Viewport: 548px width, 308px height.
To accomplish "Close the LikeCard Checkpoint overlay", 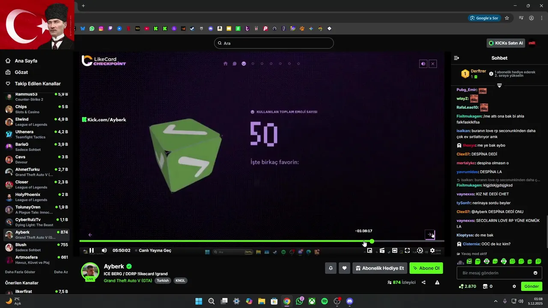I will coord(433,64).
